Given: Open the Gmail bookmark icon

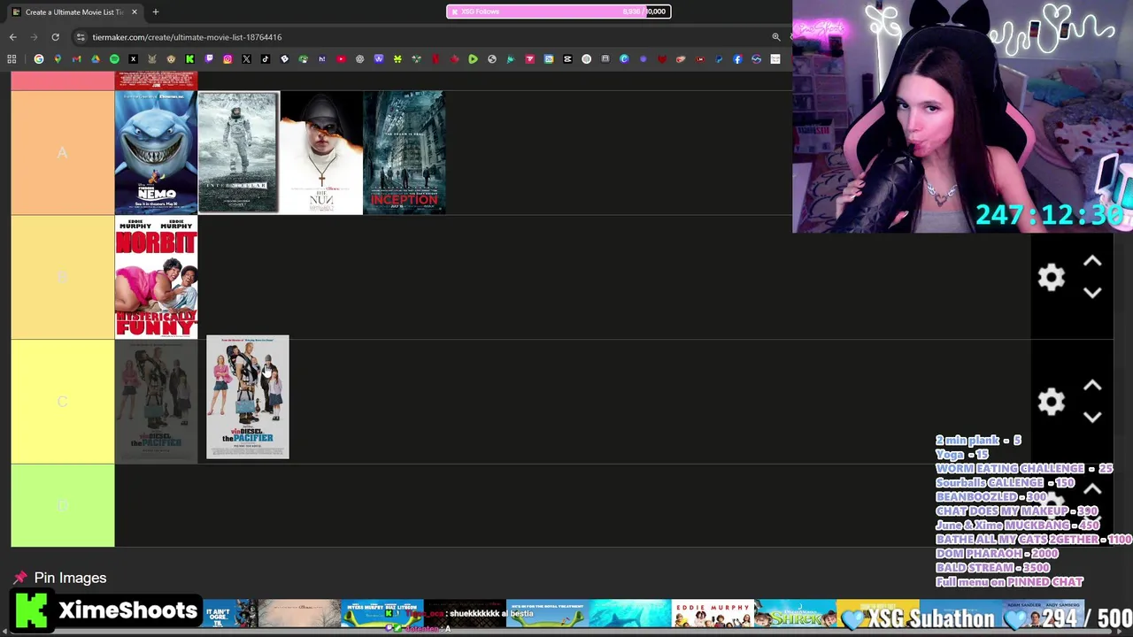Looking at the screenshot, I should coord(76,59).
